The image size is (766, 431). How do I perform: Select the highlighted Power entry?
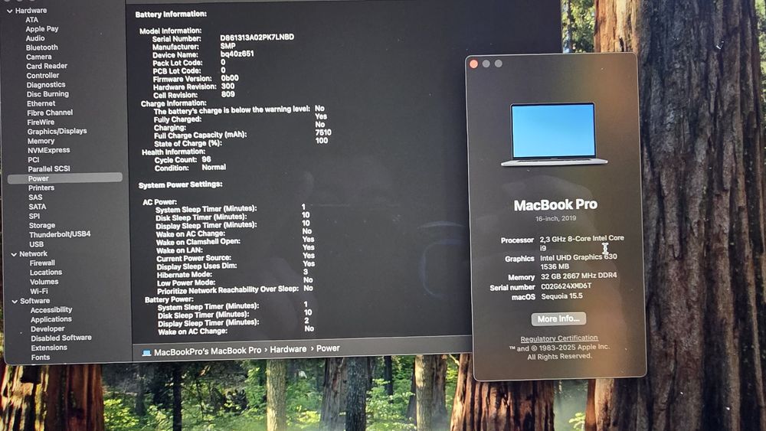point(65,178)
